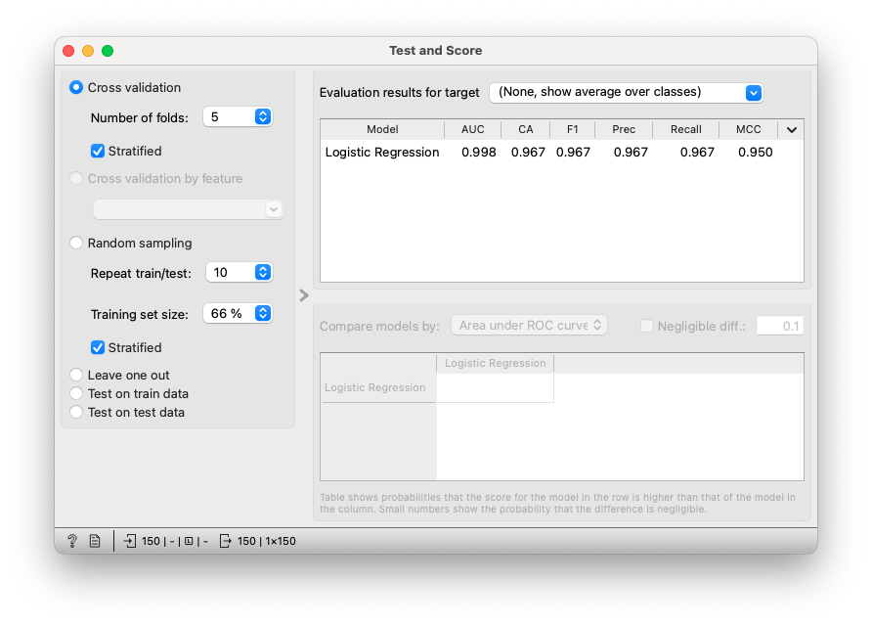
Task: Sort results by the CA column header
Action: click(526, 130)
